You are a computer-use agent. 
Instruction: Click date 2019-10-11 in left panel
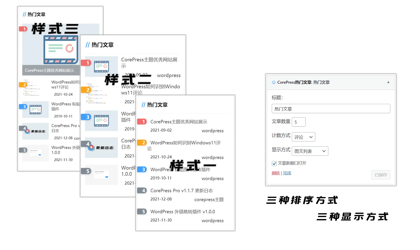tap(63, 116)
